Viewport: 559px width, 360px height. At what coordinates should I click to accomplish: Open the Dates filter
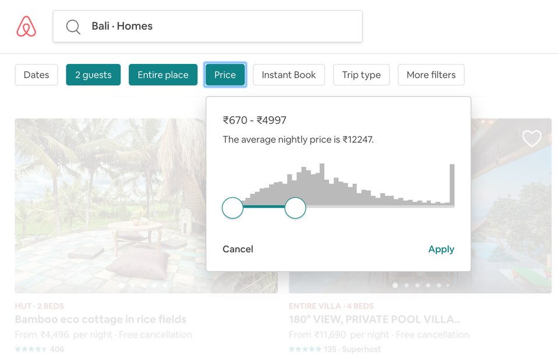[x=36, y=75]
